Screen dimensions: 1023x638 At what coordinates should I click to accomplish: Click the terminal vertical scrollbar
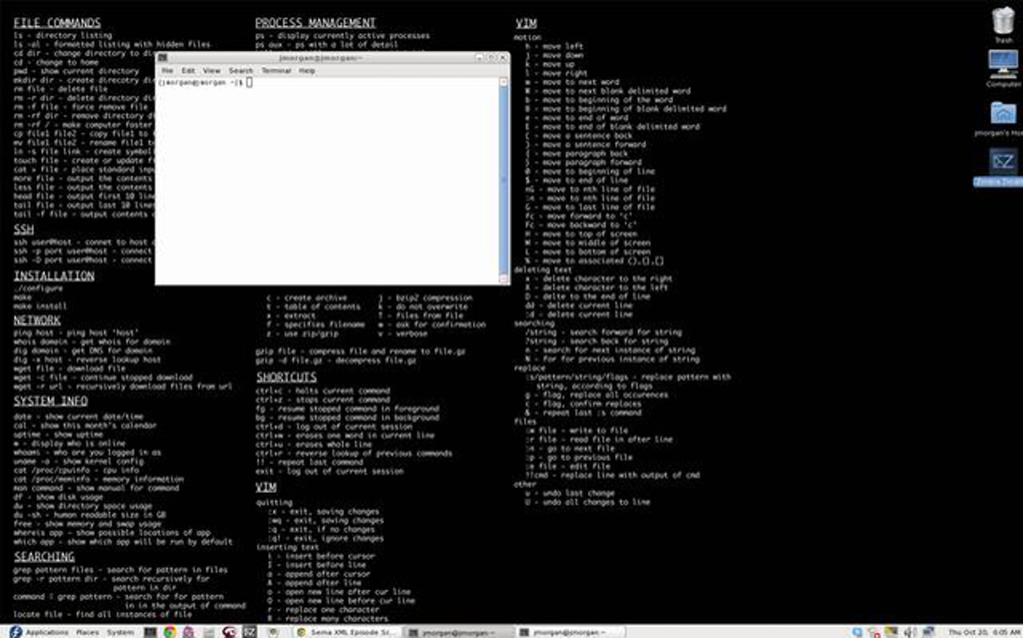point(503,179)
